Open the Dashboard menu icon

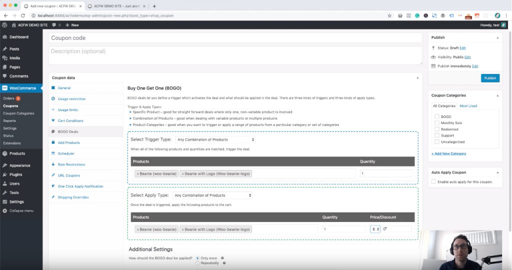point(4,37)
